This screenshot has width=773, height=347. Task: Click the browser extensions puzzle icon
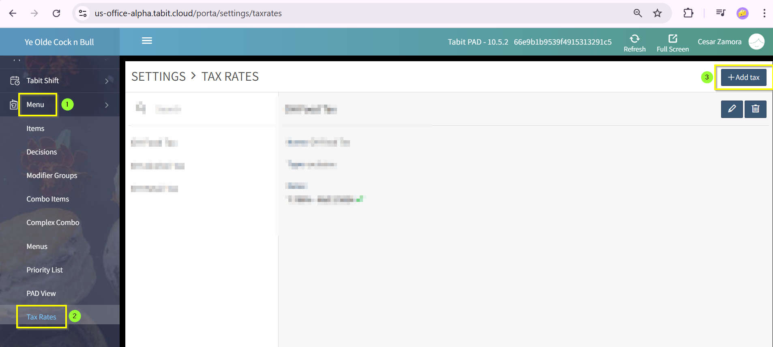pos(688,13)
